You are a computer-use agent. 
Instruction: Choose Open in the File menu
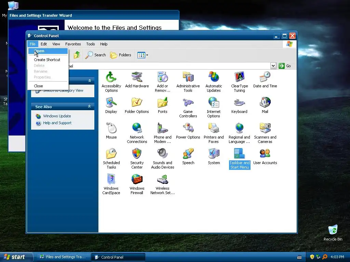pos(48,51)
